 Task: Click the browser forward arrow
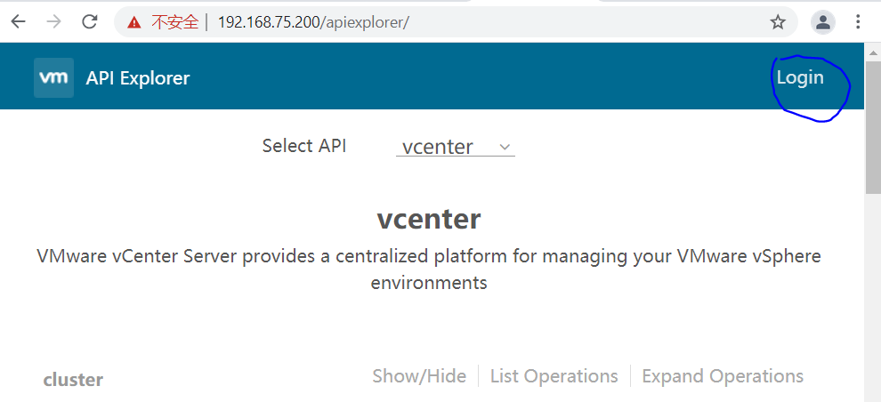tap(54, 22)
